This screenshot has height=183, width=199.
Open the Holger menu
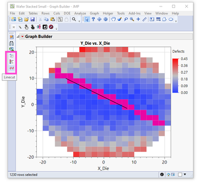coord(108,13)
